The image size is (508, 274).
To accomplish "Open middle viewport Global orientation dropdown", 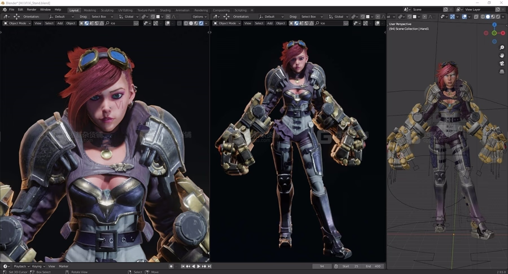I will pos(338,16).
